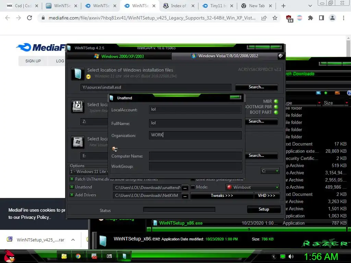This screenshot has width=351, height=263.
Task: Expand the tab search chevron in Chrome
Action: (310, 6)
